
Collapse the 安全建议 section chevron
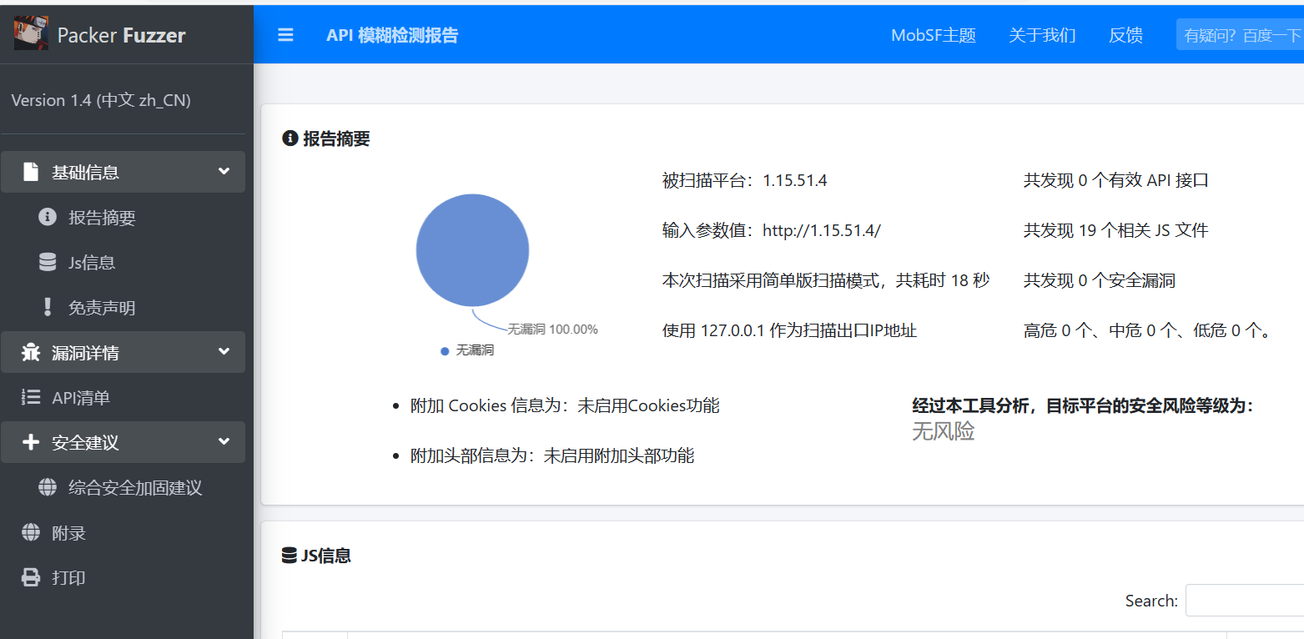[x=224, y=441]
